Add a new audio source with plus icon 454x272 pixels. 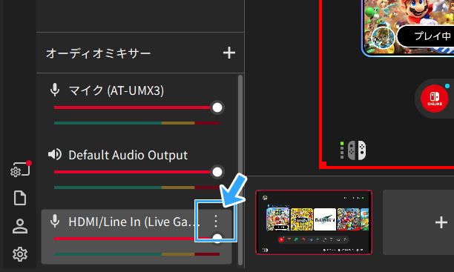pyautogui.click(x=229, y=53)
